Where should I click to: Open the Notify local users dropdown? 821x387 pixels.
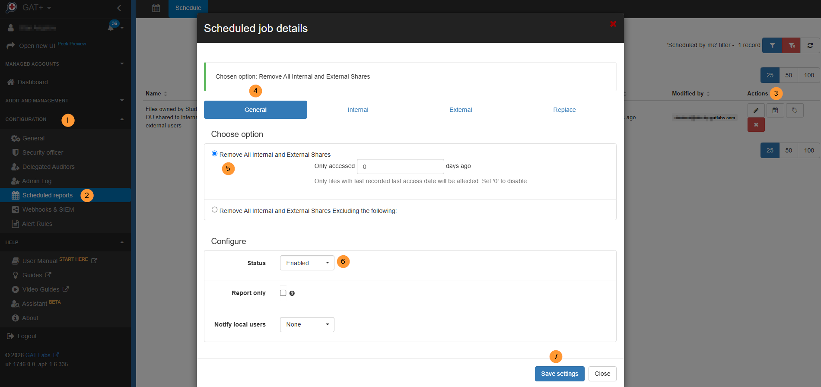pos(307,324)
